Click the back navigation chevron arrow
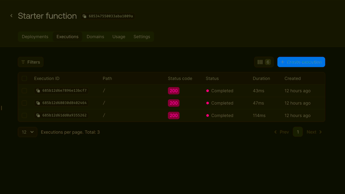The height and width of the screenshot is (194, 345). coord(11,16)
